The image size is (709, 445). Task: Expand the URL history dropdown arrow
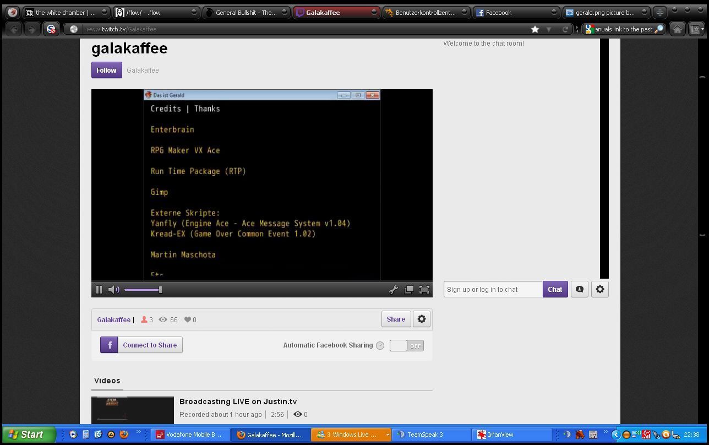[549, 29]
